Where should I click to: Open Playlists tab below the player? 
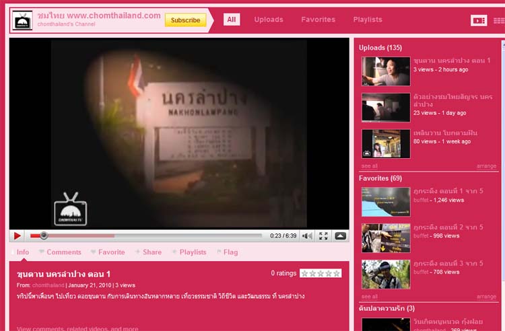point(193,252)
